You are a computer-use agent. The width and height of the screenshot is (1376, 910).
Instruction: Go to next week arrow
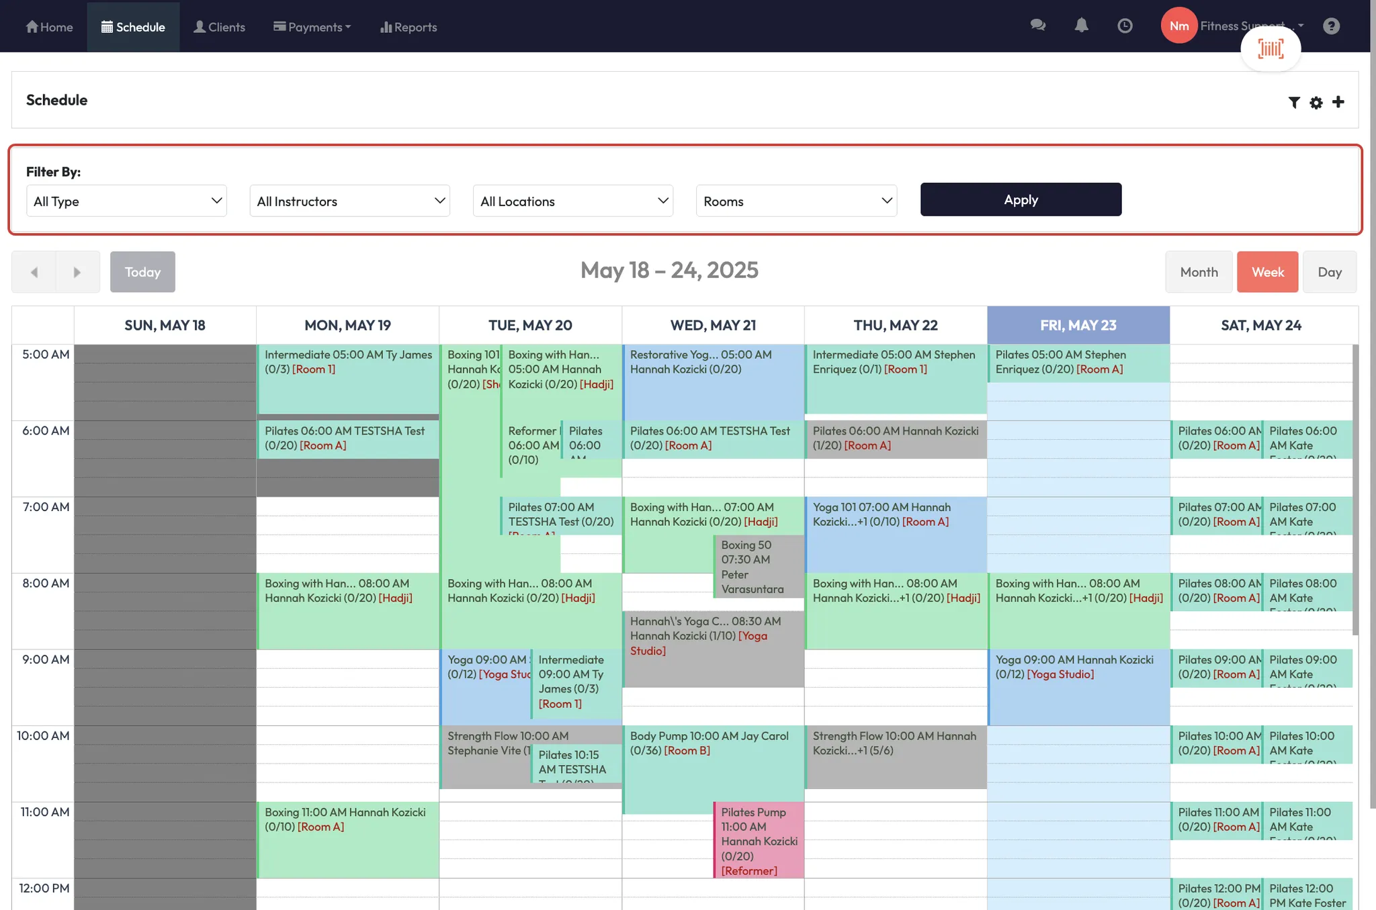click(x=77, y=272)
